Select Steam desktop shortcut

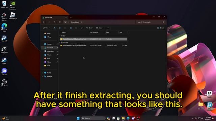point(4,61)
